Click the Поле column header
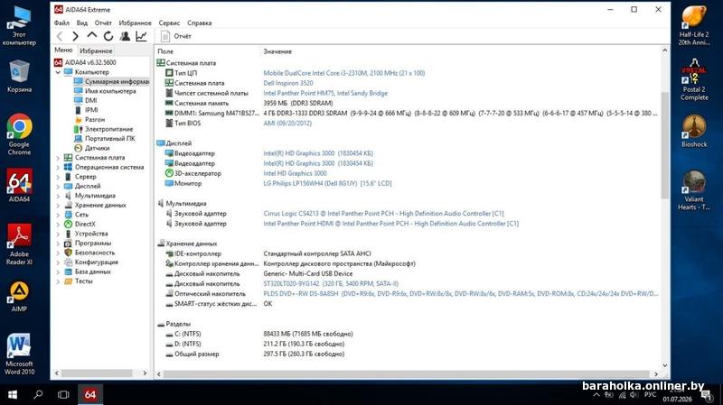Image resolution: width=723 pixels, height=405 pixels. click(165, 51)
